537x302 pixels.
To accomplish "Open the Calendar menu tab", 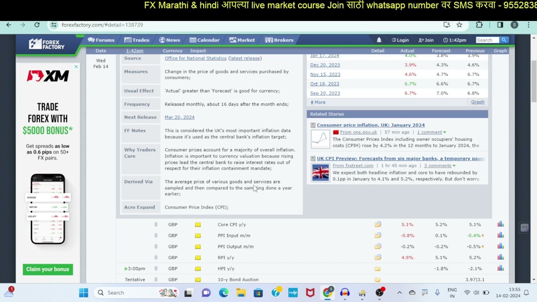I will [204, 40].
